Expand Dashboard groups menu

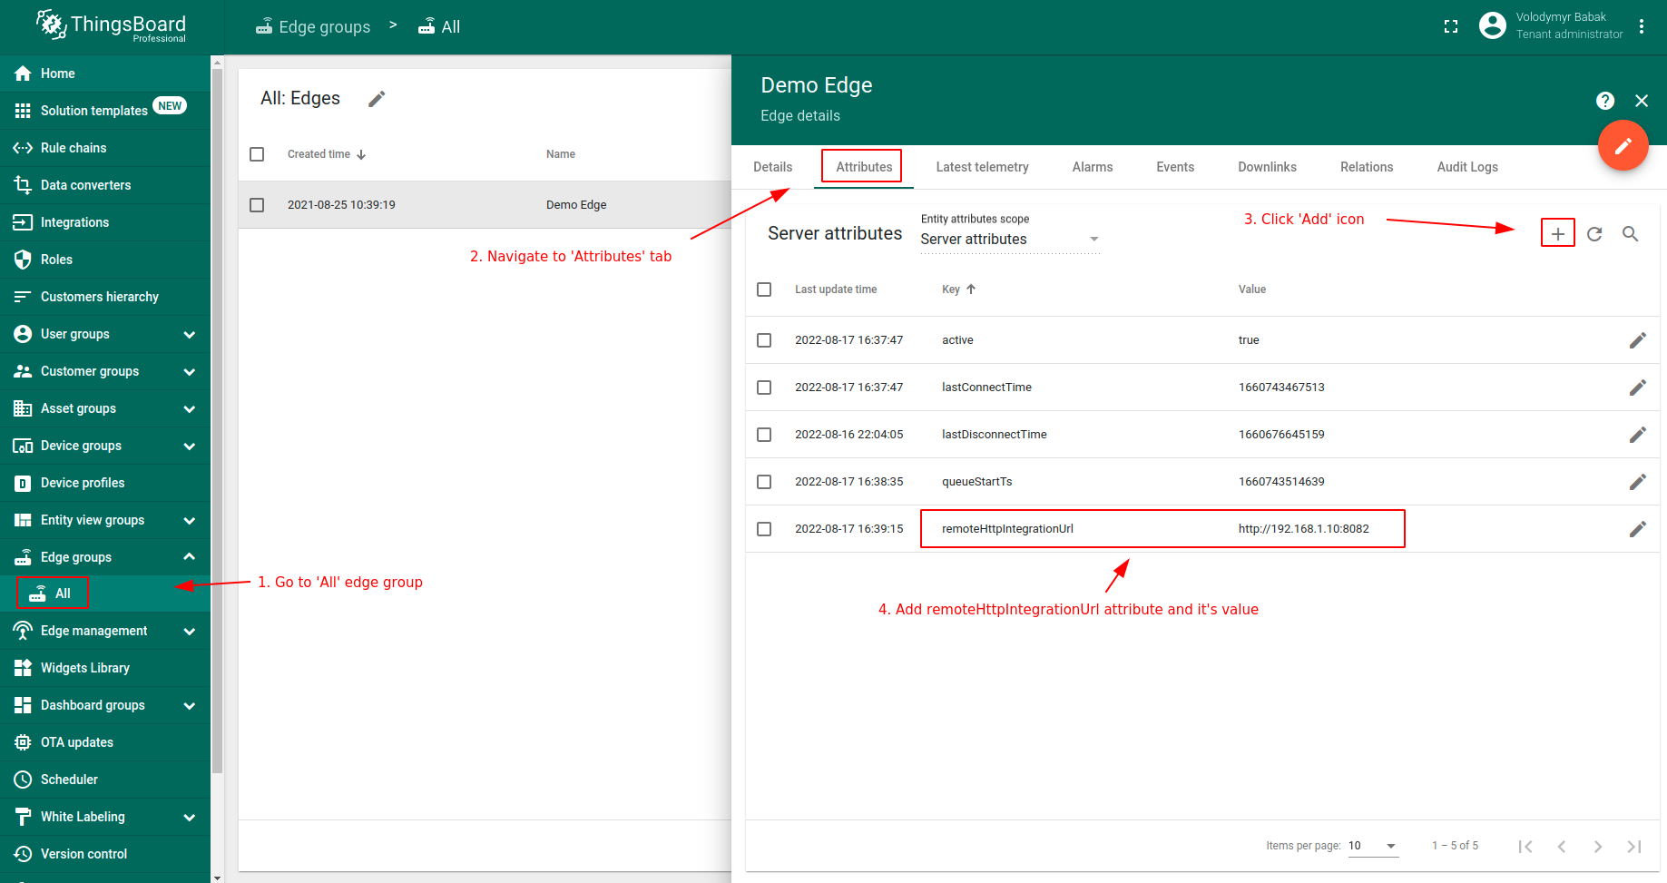(105, 705)
